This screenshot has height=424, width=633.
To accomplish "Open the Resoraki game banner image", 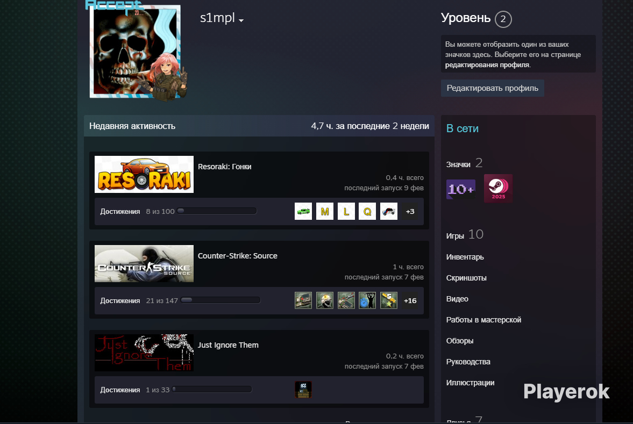I will tap(144, 174).
